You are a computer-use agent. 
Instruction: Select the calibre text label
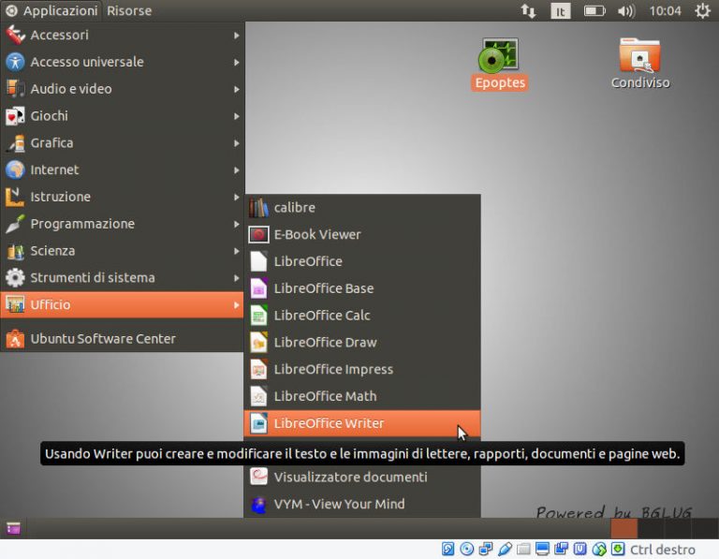(294, 208)
